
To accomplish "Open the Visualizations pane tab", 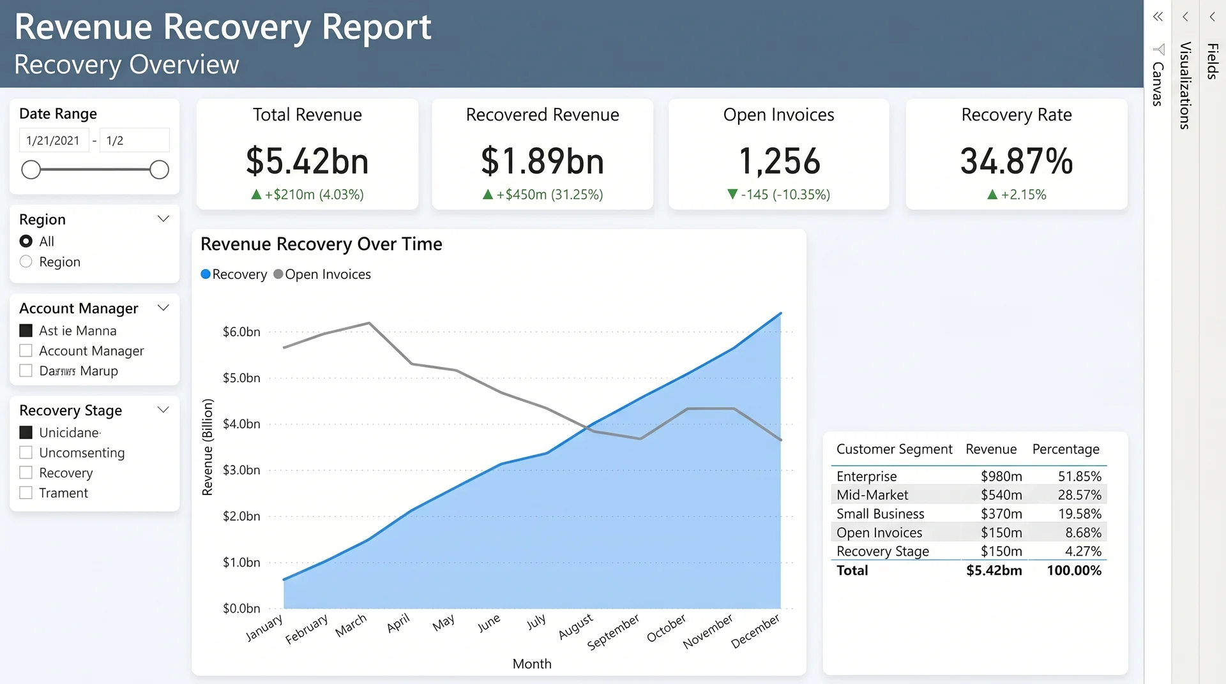I will point(1185,85).
